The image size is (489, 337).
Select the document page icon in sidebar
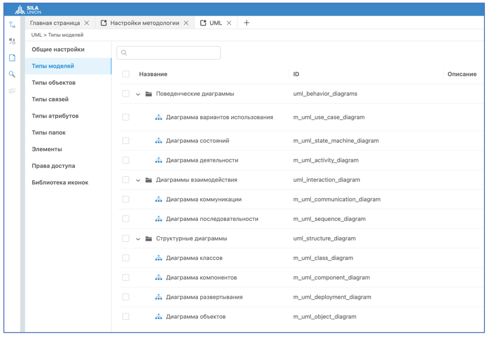point(12,58)
